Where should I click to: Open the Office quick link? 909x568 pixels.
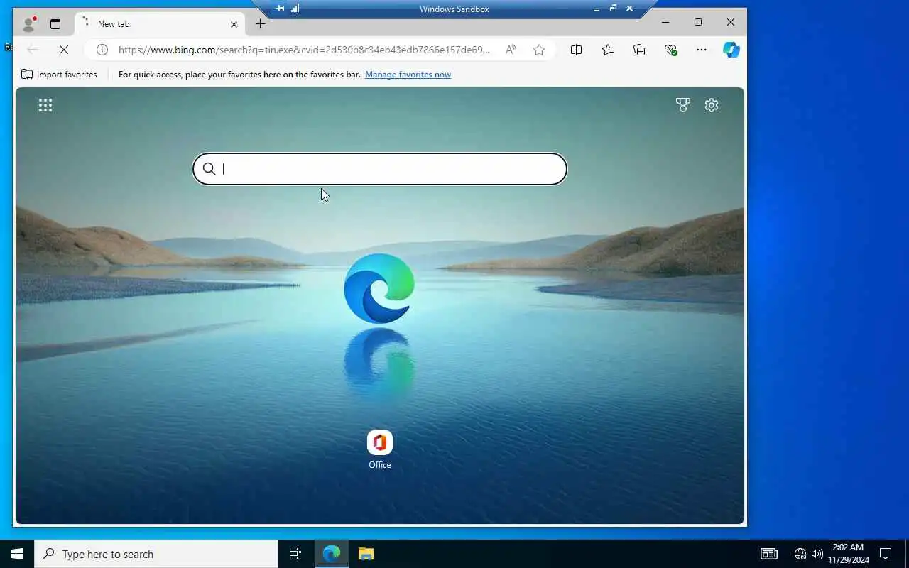(x=380, y=450)
